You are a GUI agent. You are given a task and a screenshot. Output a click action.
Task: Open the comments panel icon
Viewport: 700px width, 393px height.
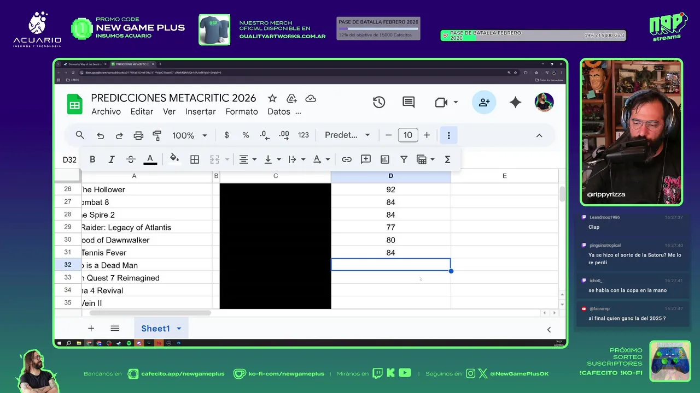[409, 102]
